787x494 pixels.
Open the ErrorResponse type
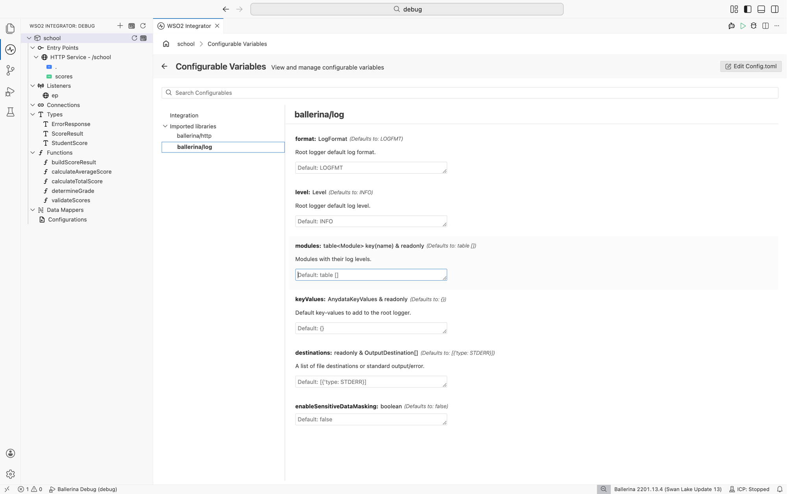[71, 124]
